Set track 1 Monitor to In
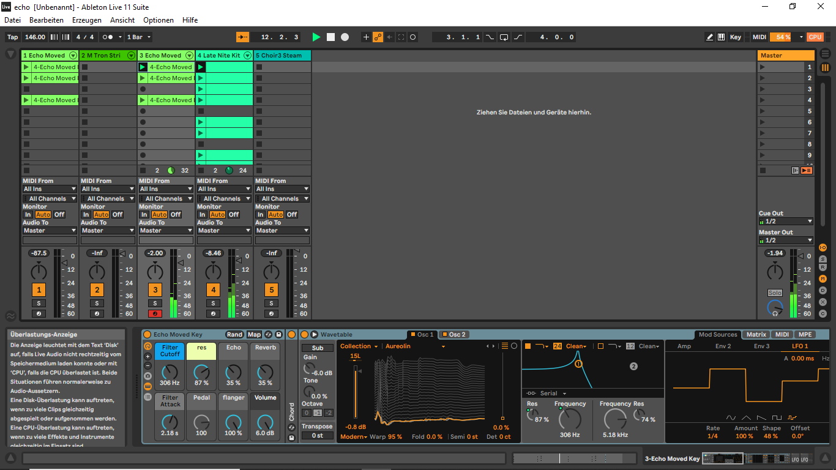Viewport: 836px width, 470px height. click(28, 215)
